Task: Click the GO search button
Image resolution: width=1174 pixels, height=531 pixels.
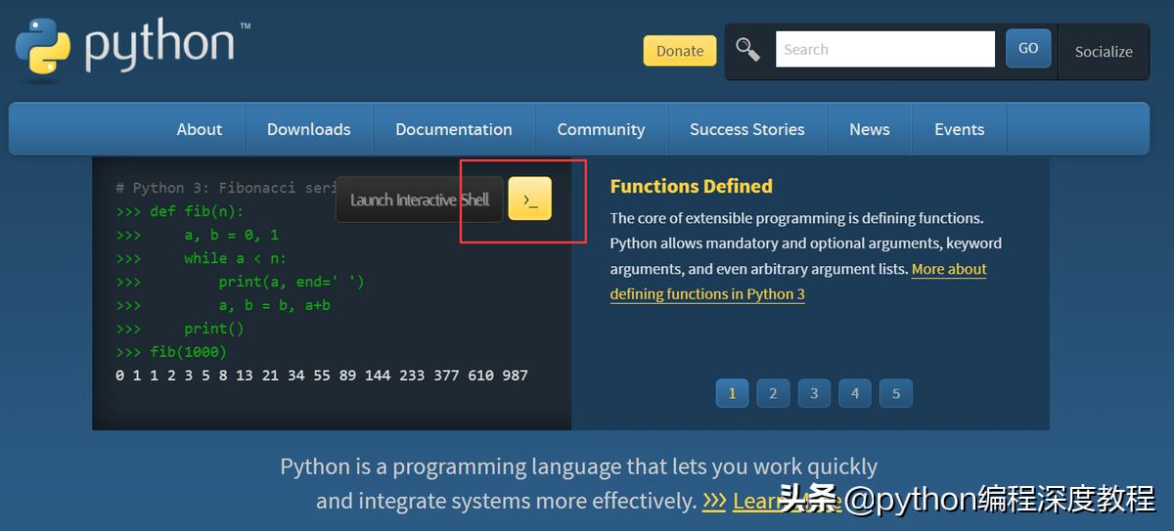Action: (x=1028, y=49)
